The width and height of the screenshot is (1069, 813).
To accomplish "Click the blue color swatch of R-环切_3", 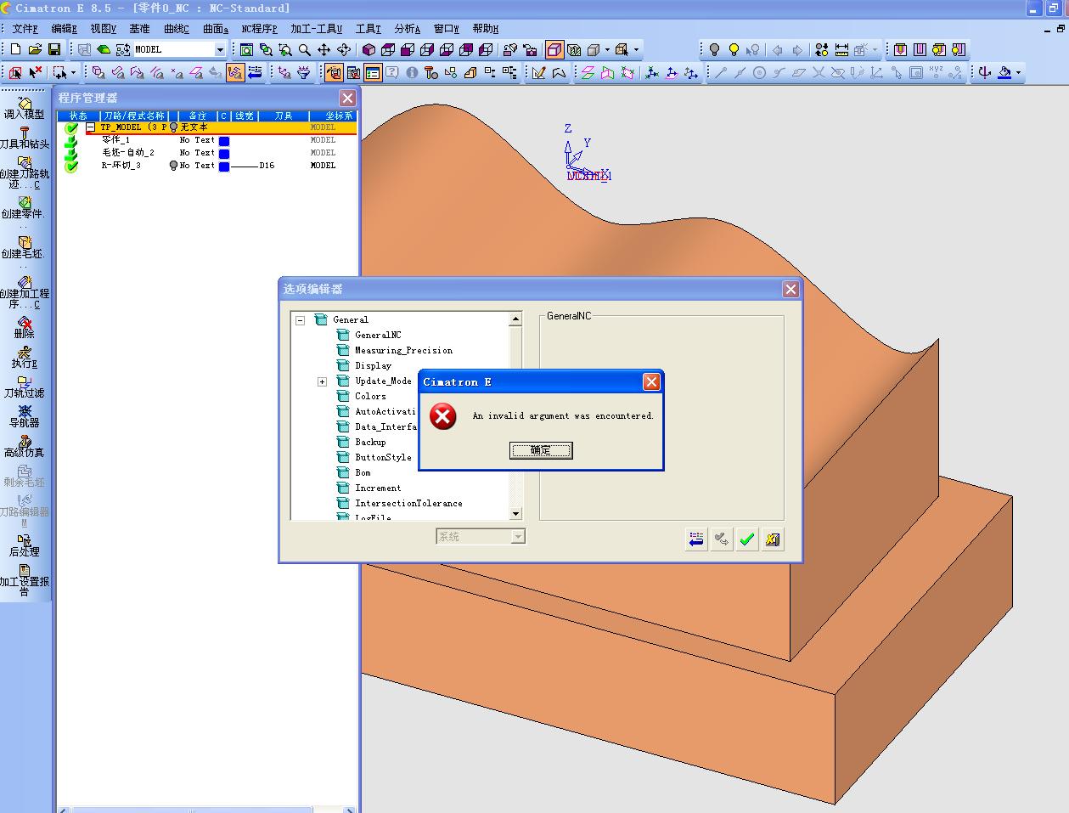I will pos(224,167).
